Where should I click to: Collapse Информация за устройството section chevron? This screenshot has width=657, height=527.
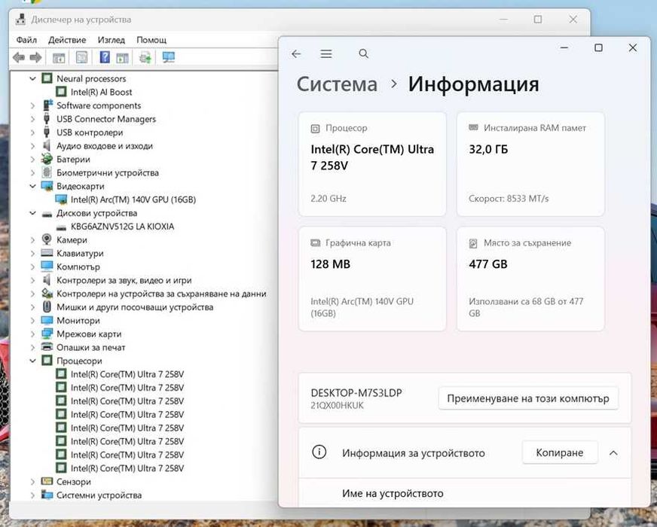click(x=613, y=452)
